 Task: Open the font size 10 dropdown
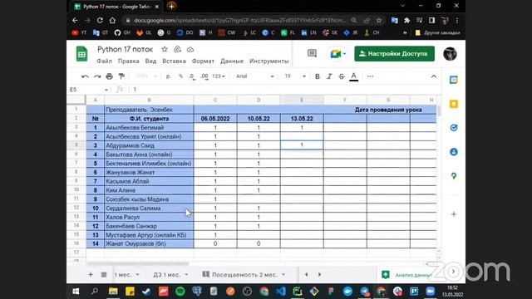295,76
